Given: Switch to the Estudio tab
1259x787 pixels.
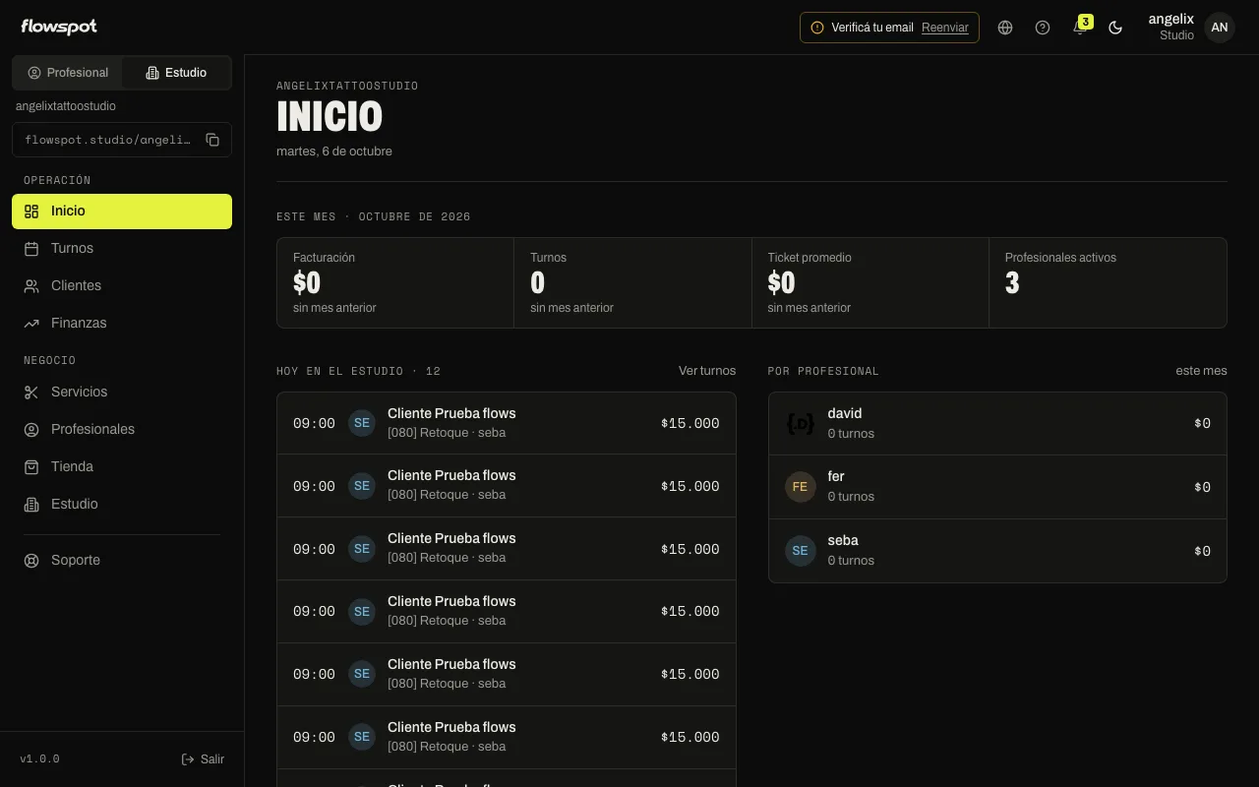Looking at the screenshot, I should click(176, 73).
